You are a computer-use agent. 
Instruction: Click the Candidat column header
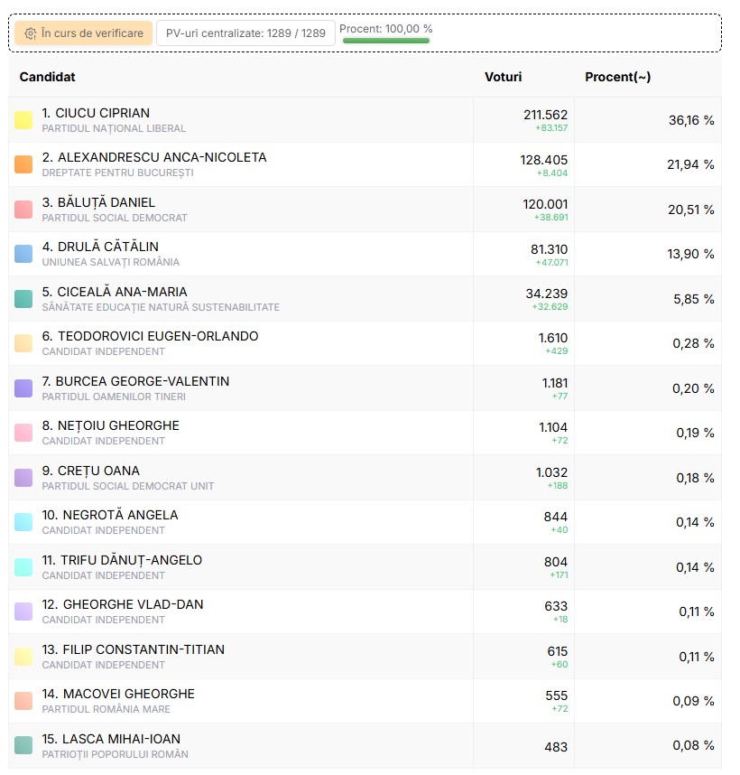point(47,77)
